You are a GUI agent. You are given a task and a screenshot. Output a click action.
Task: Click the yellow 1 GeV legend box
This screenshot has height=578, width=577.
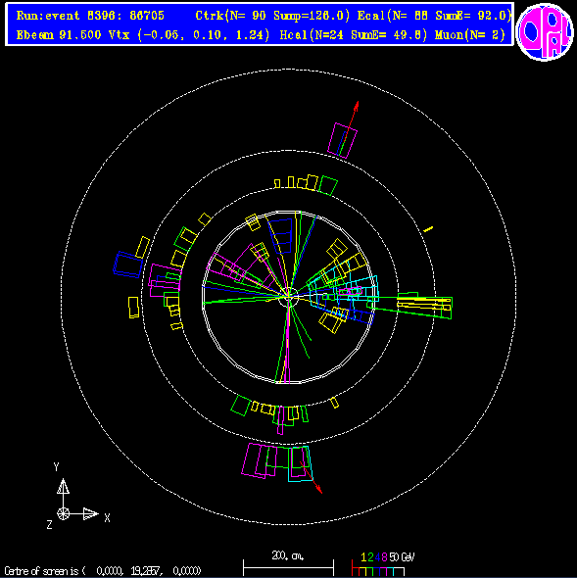[x=363, y=572]
